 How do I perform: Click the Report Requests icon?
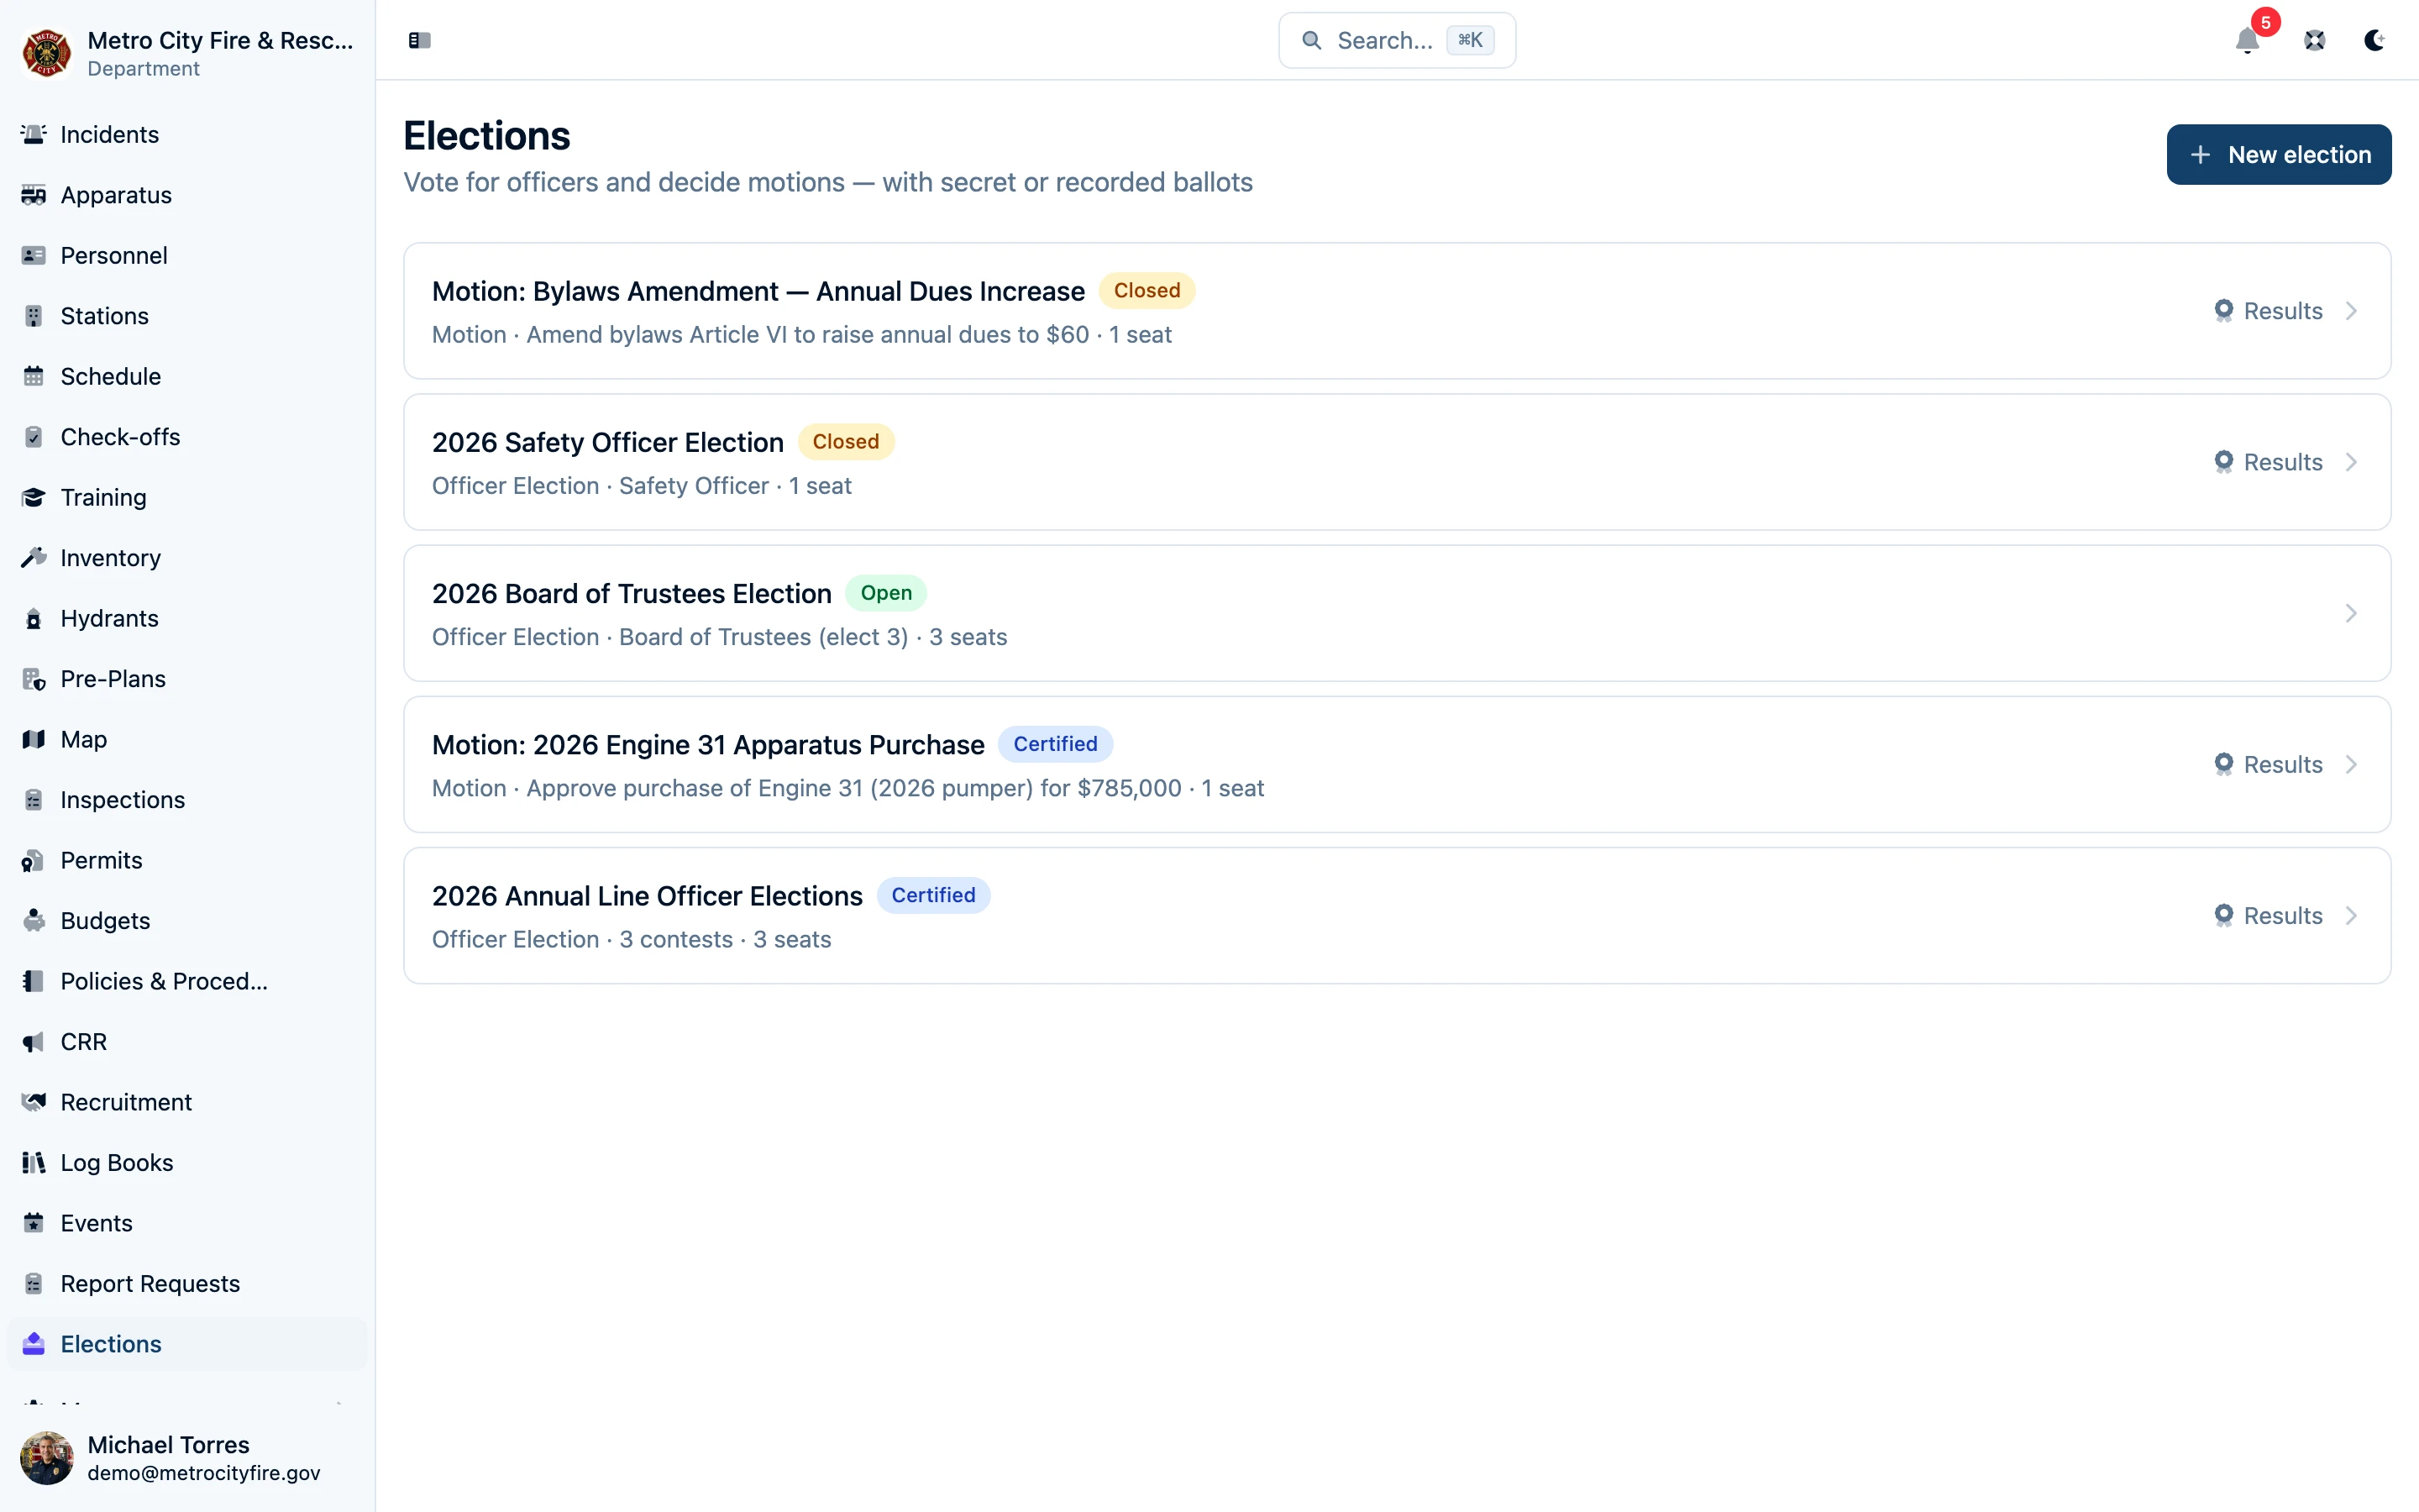34,1284
